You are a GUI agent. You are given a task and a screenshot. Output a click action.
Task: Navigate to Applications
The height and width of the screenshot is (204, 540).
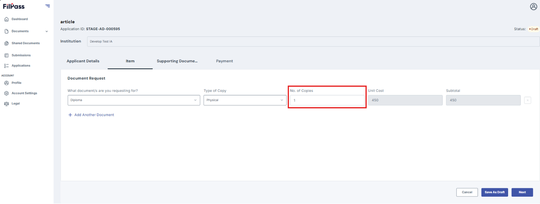click(21, 66)
